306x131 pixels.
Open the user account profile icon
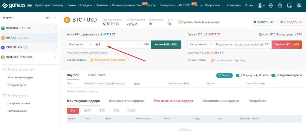click(x=260, y=5)
